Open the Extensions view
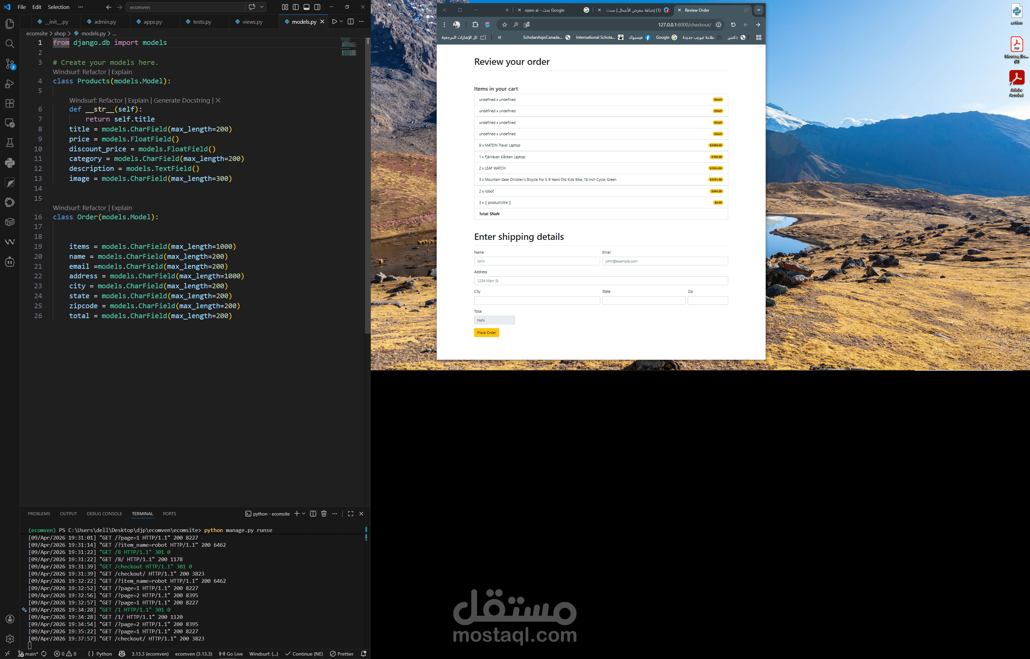 9,103
